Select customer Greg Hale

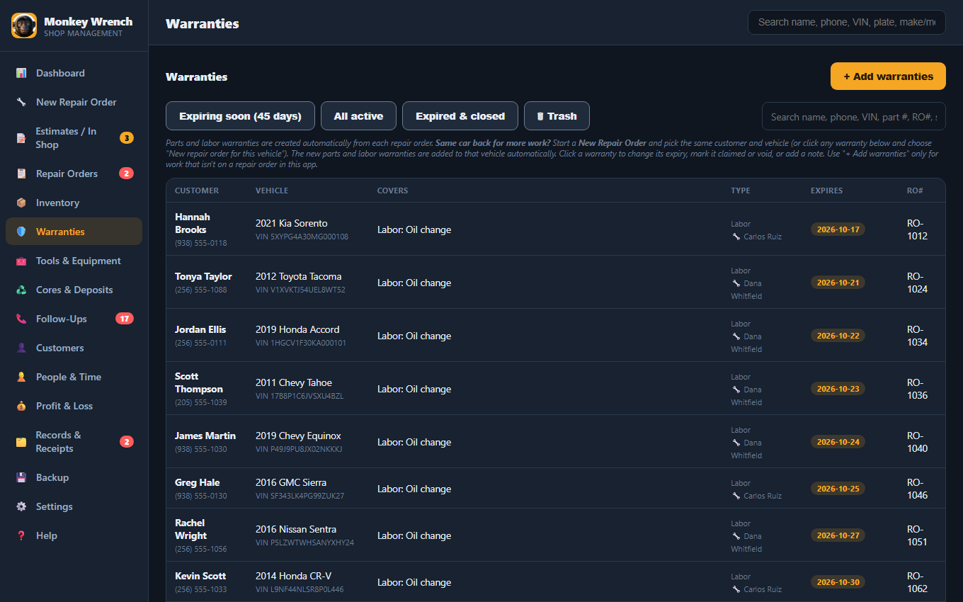198,482
